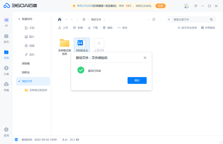Screen dimensions: 223x144
Task: Select 回收站 in the sidebar
Action: point(26,72)
